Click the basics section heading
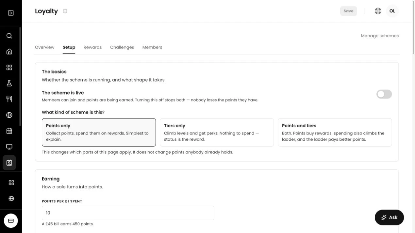The image size is (415, 233). pos(54,72)
